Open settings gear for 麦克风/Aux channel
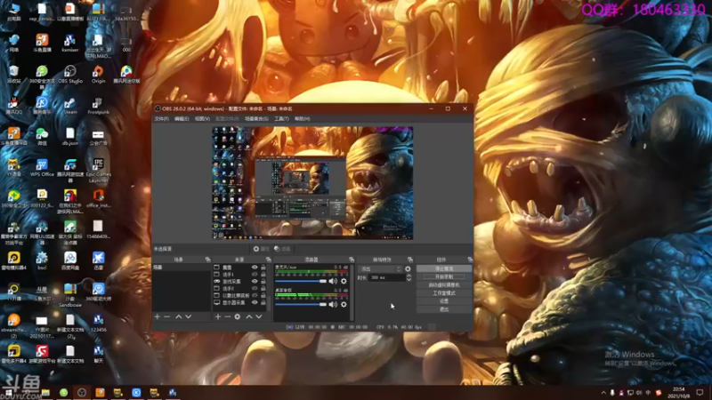Screen dimensions: 712x400 point(344,281)
